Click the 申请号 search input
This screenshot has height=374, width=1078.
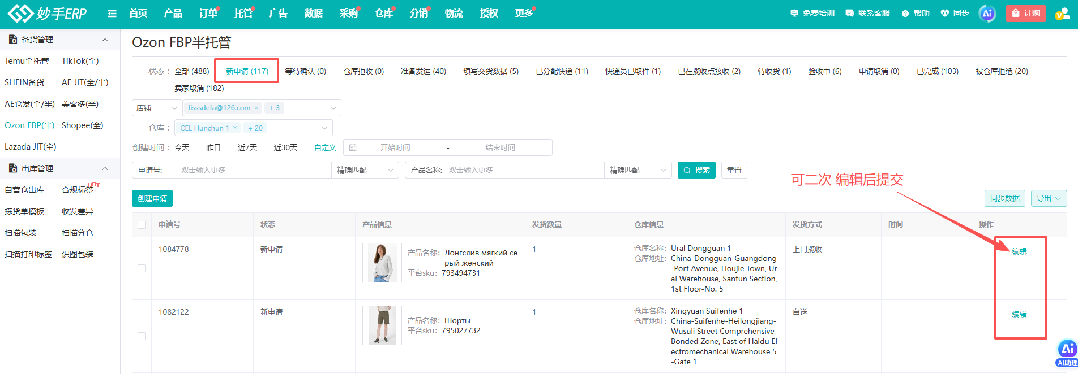pyautogui.click(x=253, y=170)
